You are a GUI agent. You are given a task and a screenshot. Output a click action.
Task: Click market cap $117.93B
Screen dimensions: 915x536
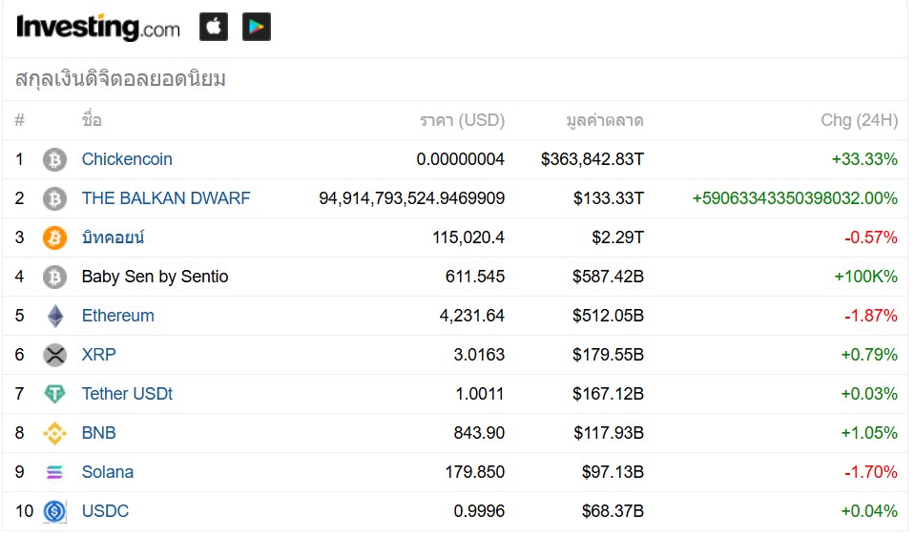[x=609, y=433]
